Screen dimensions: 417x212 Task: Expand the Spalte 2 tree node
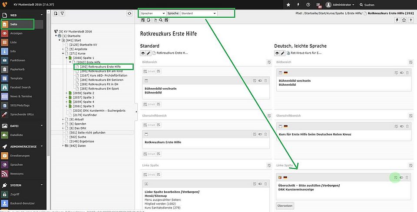(66, 93)
